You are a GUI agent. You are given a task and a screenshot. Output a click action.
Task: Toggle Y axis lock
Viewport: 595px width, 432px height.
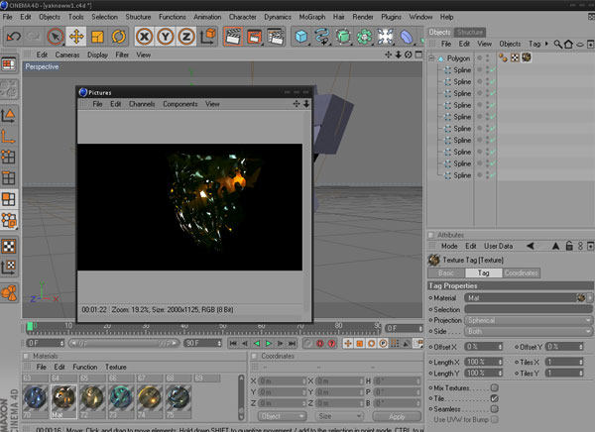(x=166, y=37)
